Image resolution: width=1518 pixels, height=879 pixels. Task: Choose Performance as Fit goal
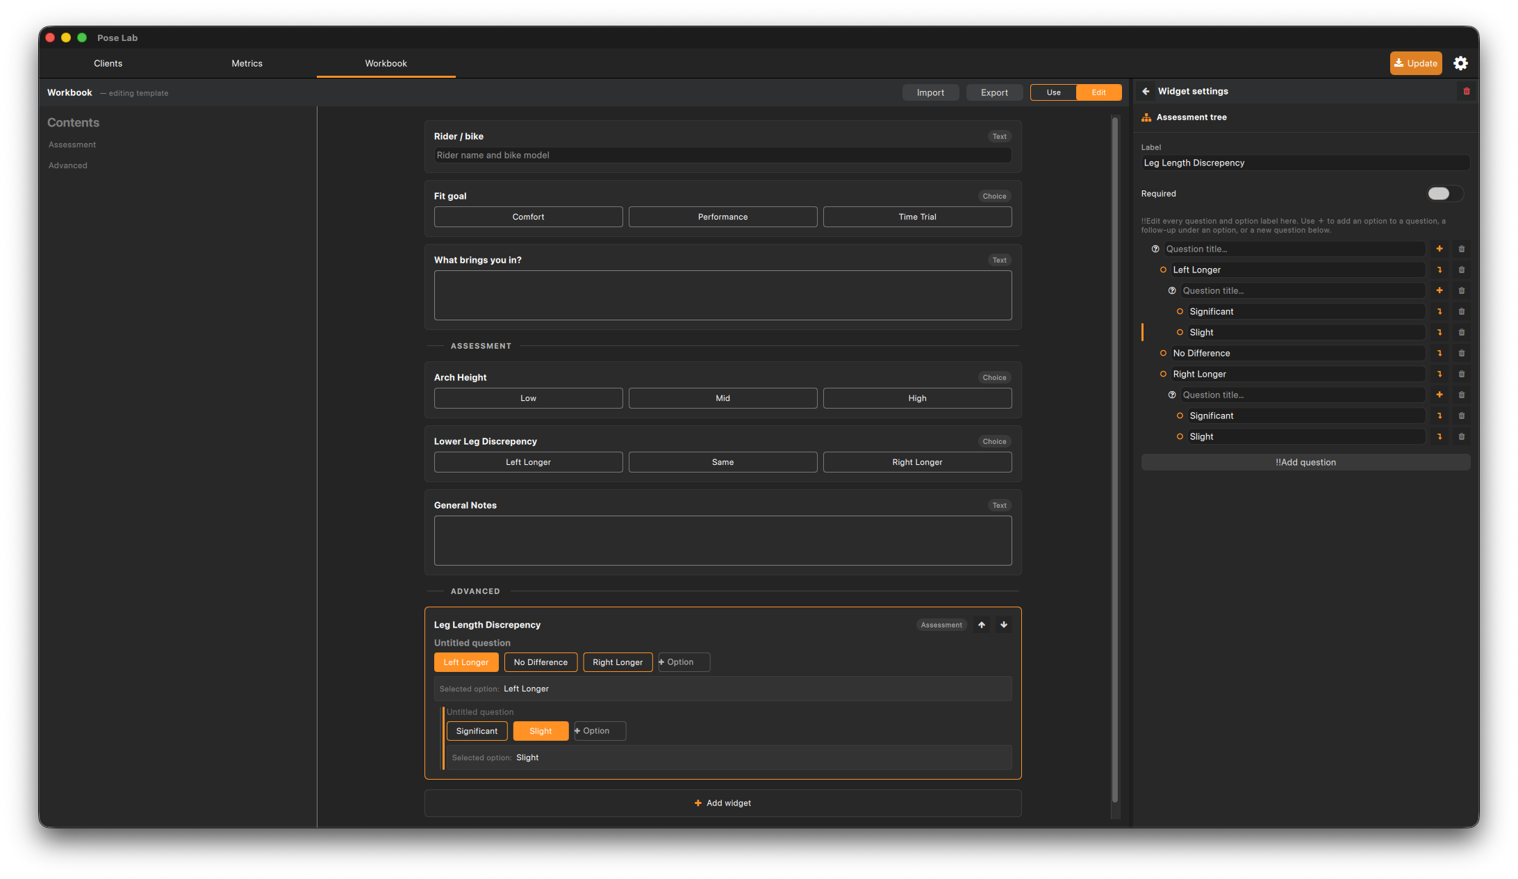pyautogui.click(x=723, y=217)
